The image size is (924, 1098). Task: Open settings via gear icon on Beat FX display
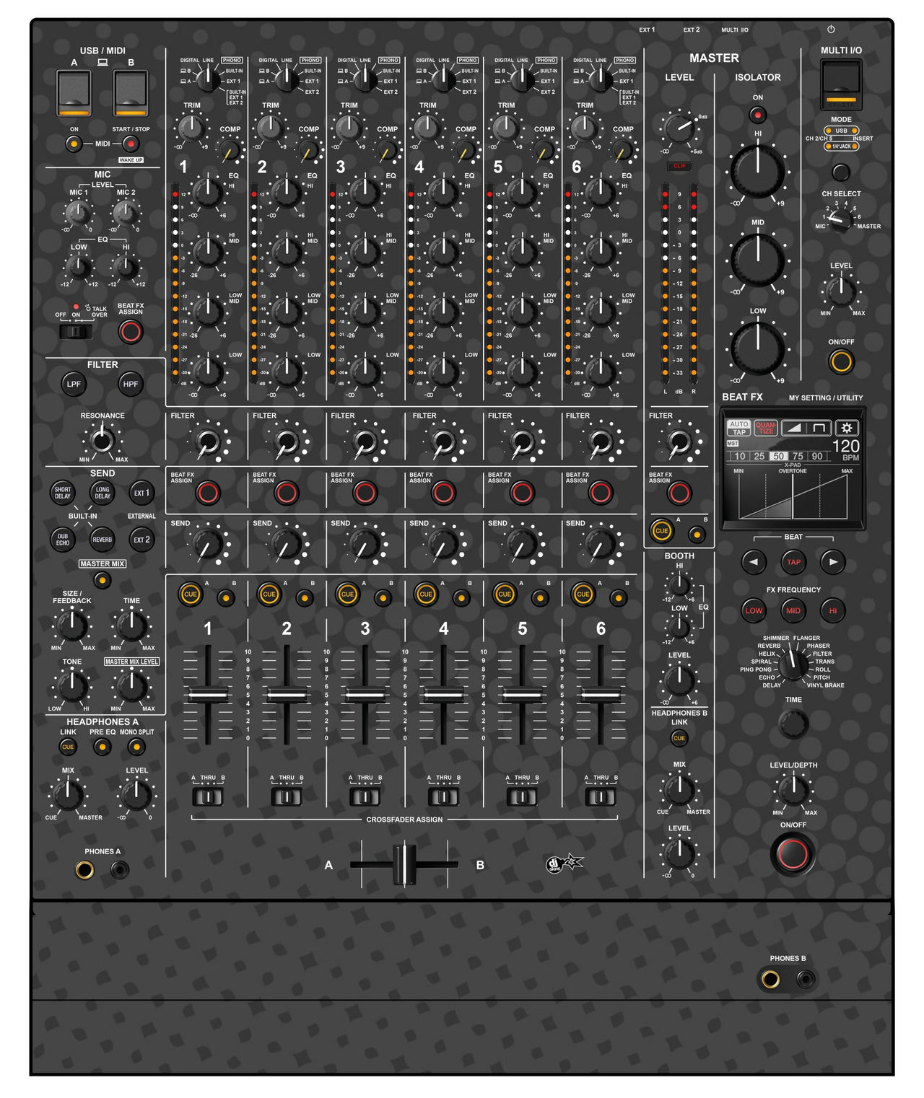(847, 428)
